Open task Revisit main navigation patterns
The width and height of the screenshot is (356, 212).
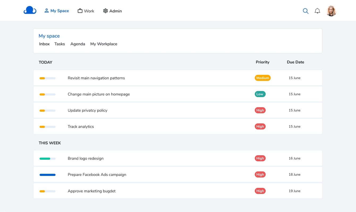96,78
